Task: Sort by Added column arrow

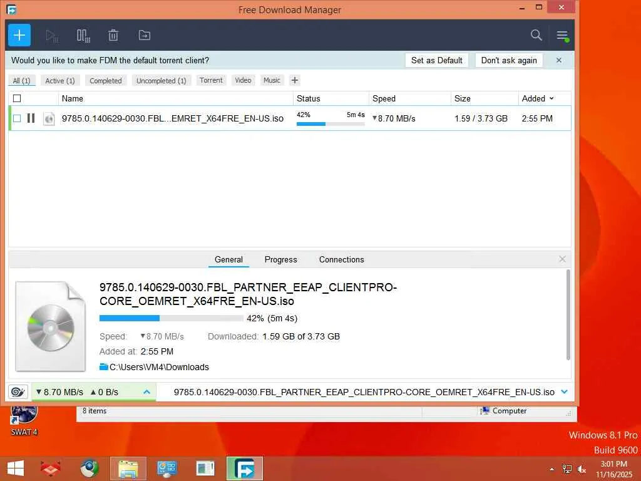Action: 551,98
